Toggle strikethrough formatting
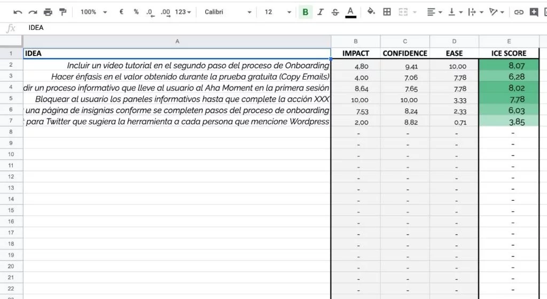Screen dimensions: 547x299 tap(335, 12)
